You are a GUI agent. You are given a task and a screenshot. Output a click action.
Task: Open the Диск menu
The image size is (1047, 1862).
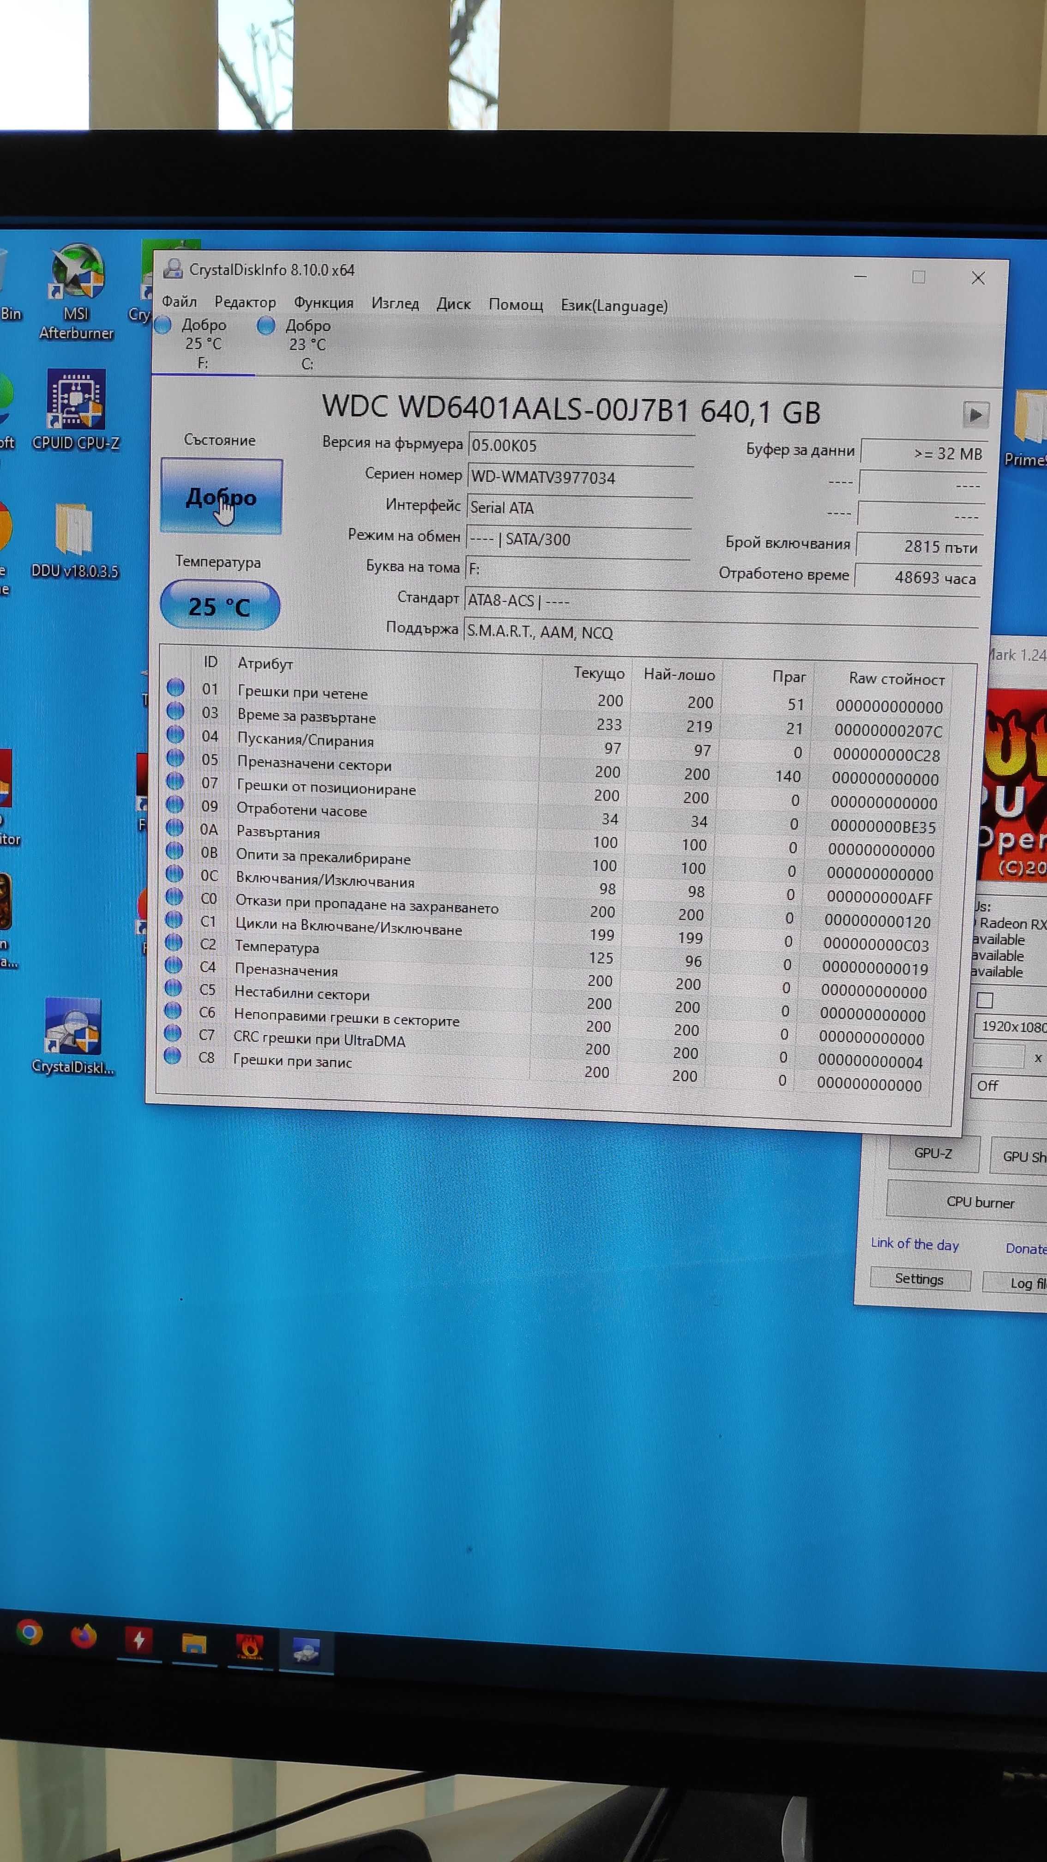[453, 304]
